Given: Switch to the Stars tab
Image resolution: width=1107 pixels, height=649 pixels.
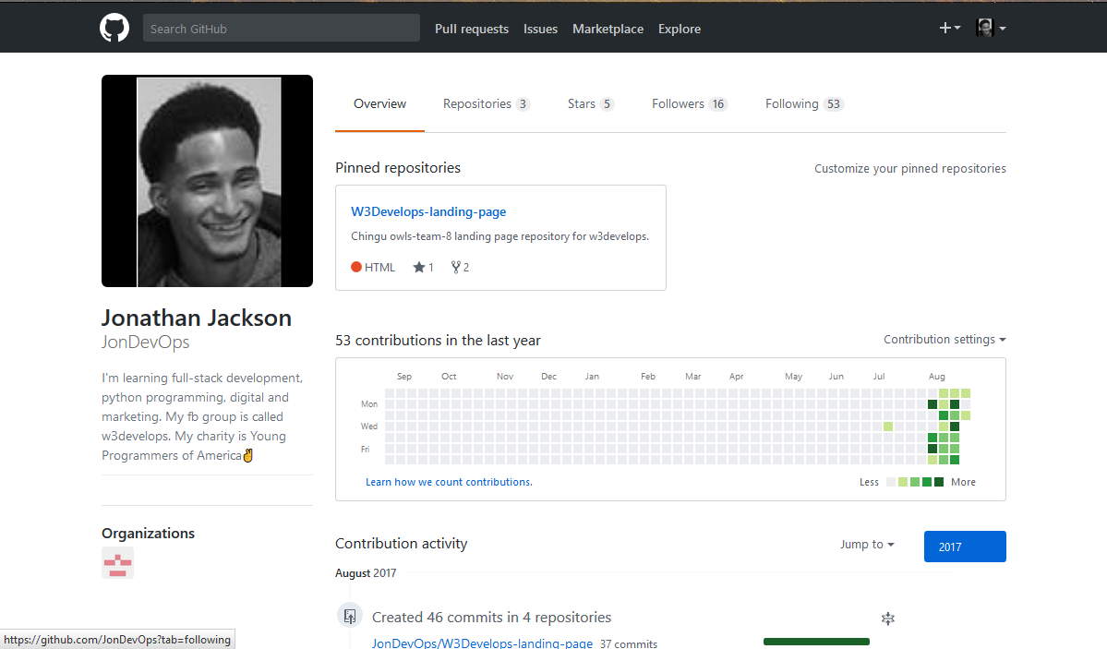Looking at the screenshot, I should pyautogui.click(x=590, y=103).
